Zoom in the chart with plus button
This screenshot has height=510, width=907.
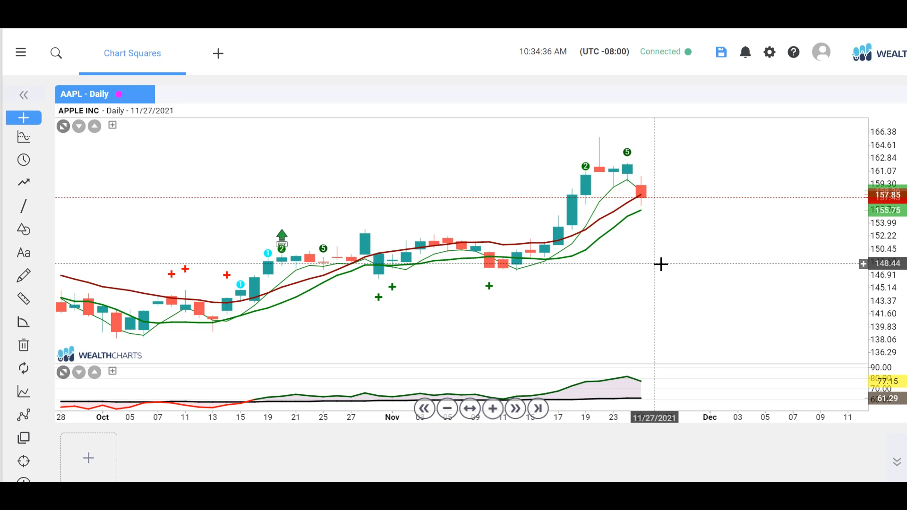pyautogui.click(x=493, y=408)
